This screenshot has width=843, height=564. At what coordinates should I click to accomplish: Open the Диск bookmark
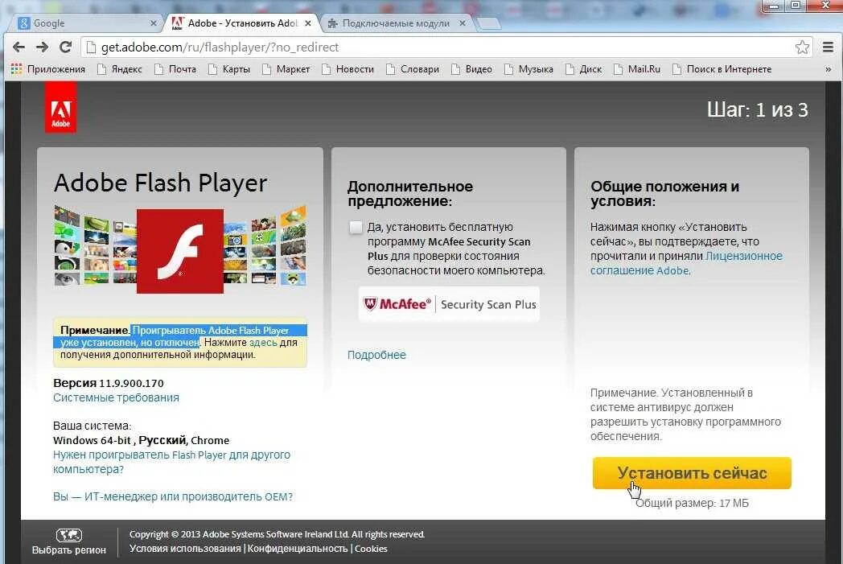583,69
